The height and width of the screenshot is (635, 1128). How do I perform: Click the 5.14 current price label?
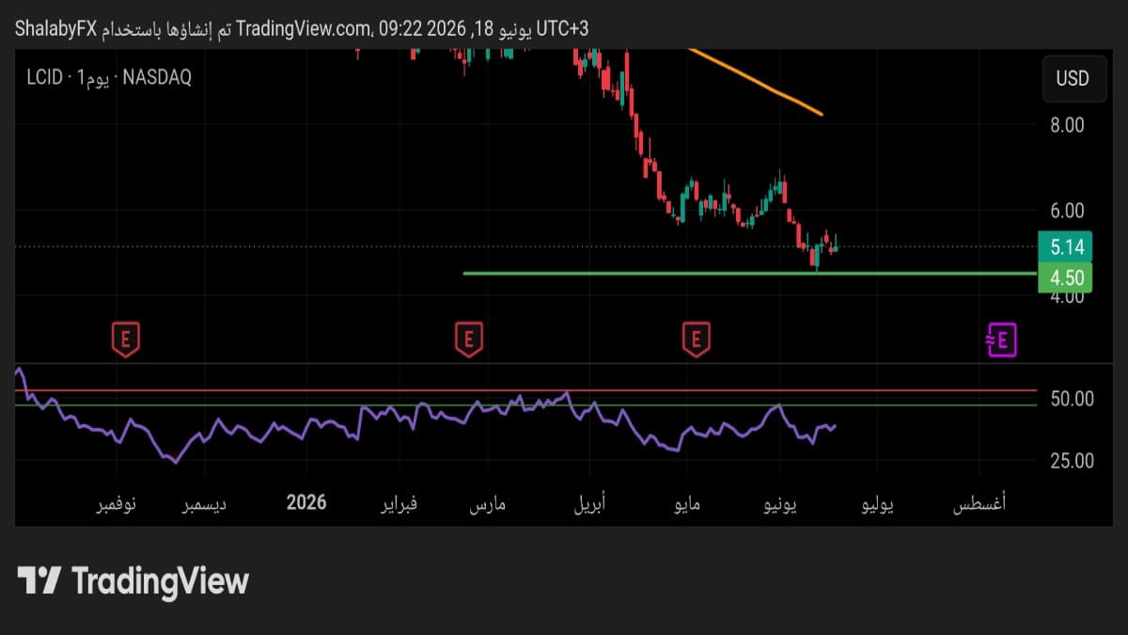pos(1065,248)
